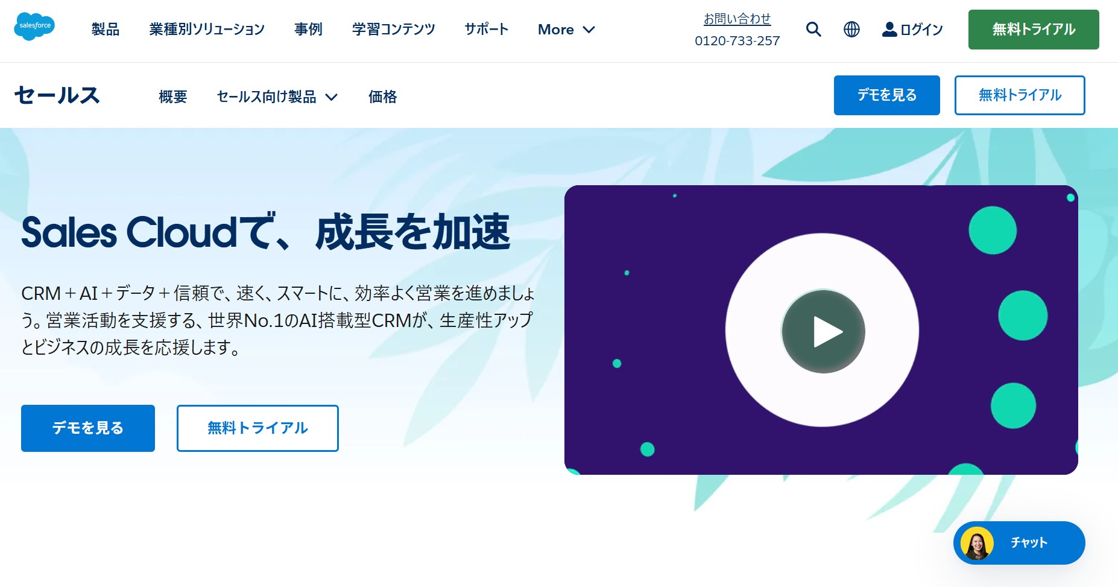Go to the 概要 tab
The height and width of the screenshot is (587, 1118).
pyautogui.click(x=173, y=97)
